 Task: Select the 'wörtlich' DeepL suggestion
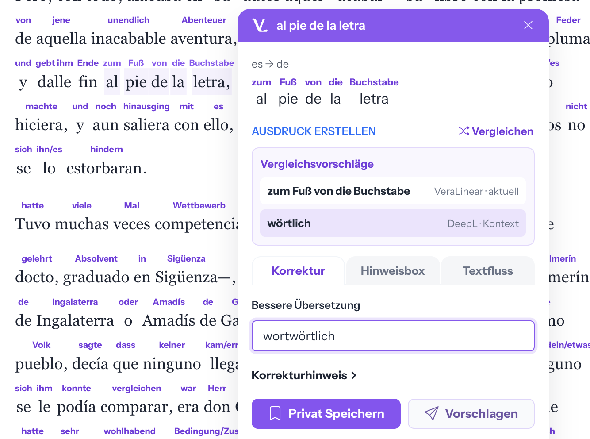point(393,223)
